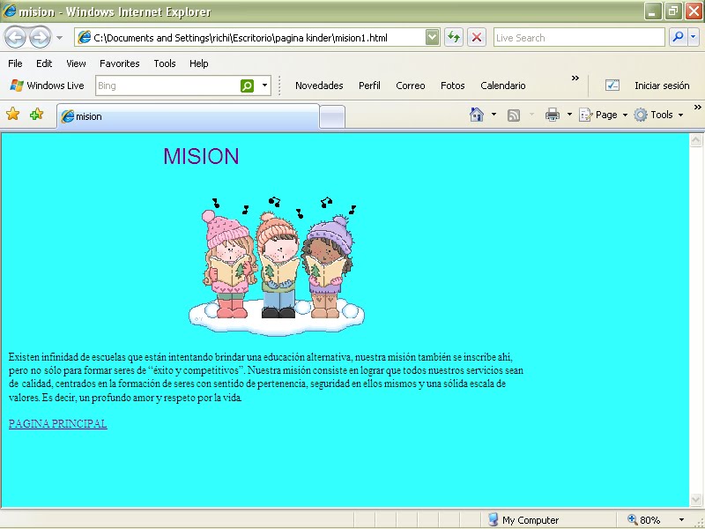
Task: Click the vertical scrollbar up arrow
Action: [696, 140]
